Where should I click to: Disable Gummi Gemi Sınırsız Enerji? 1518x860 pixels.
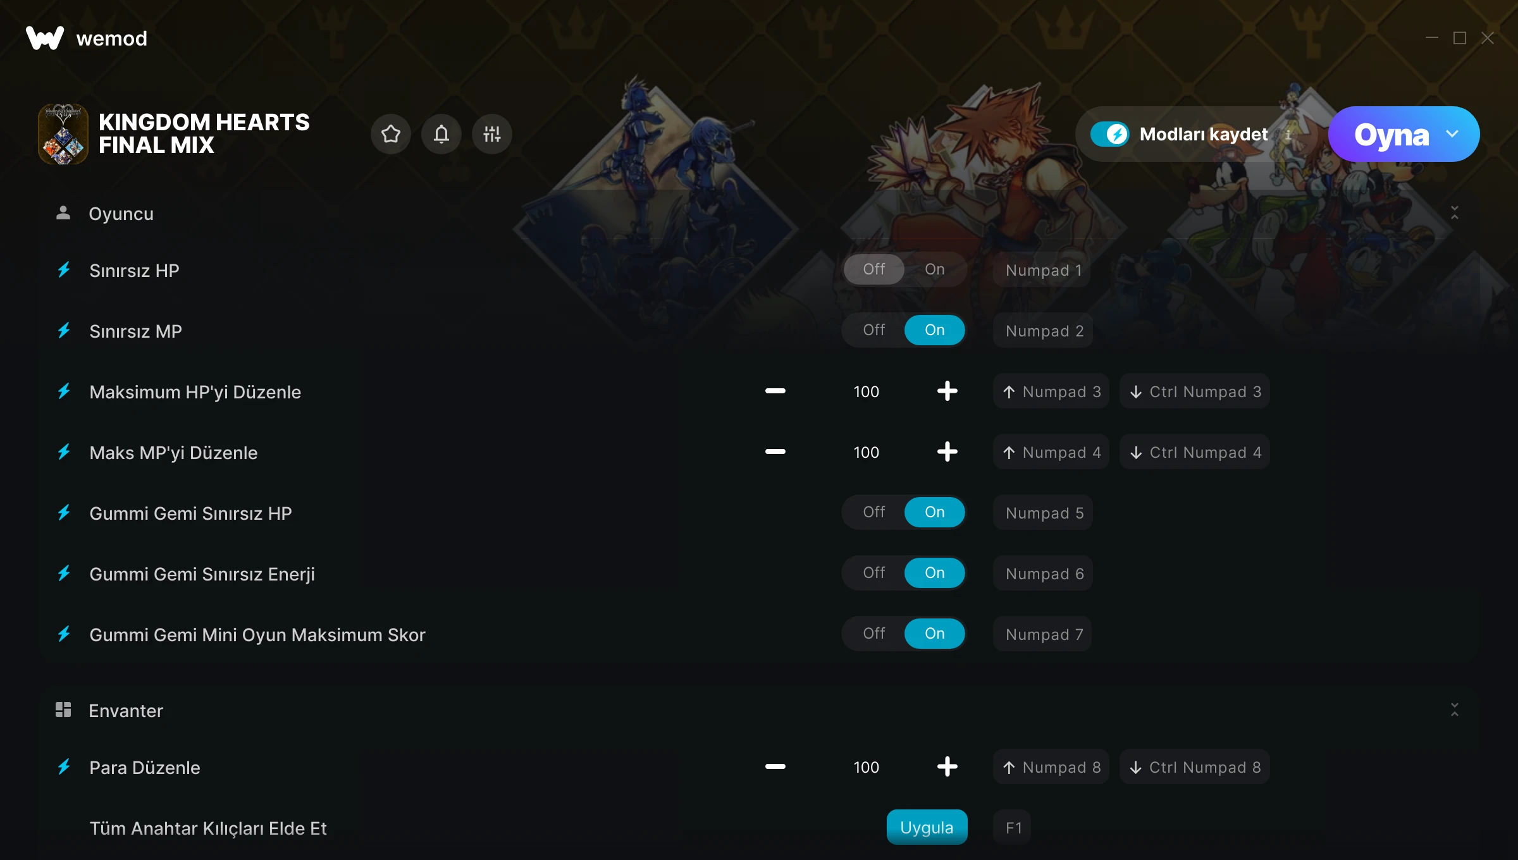coord(874,573)
